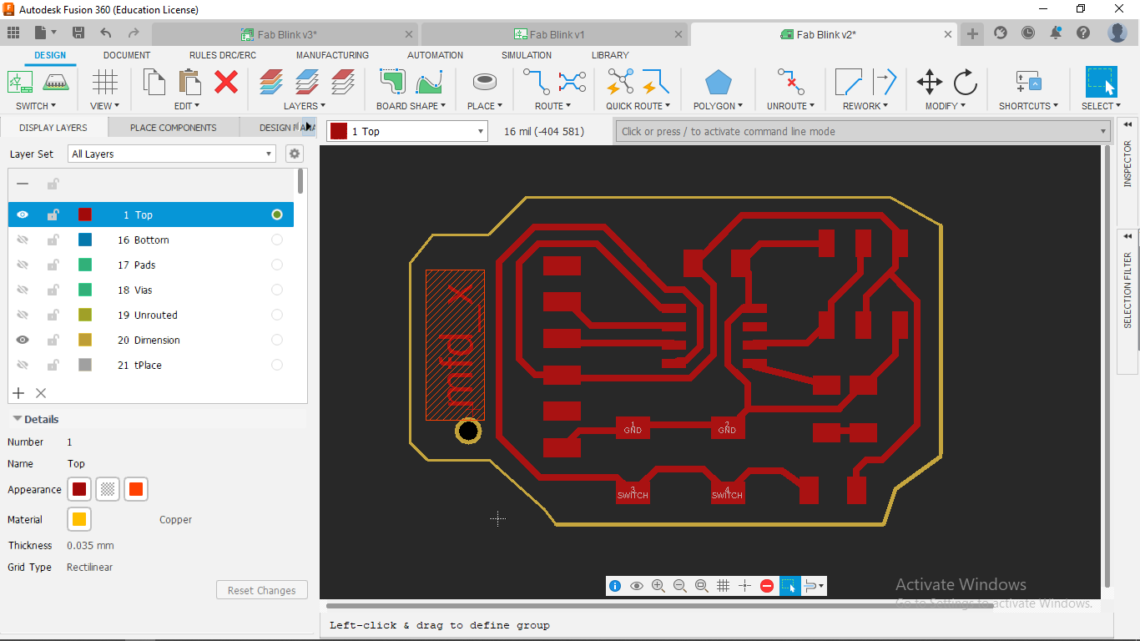Open the command line history dropdown
1140x641 pixels.
click(x=1103, y=131)
